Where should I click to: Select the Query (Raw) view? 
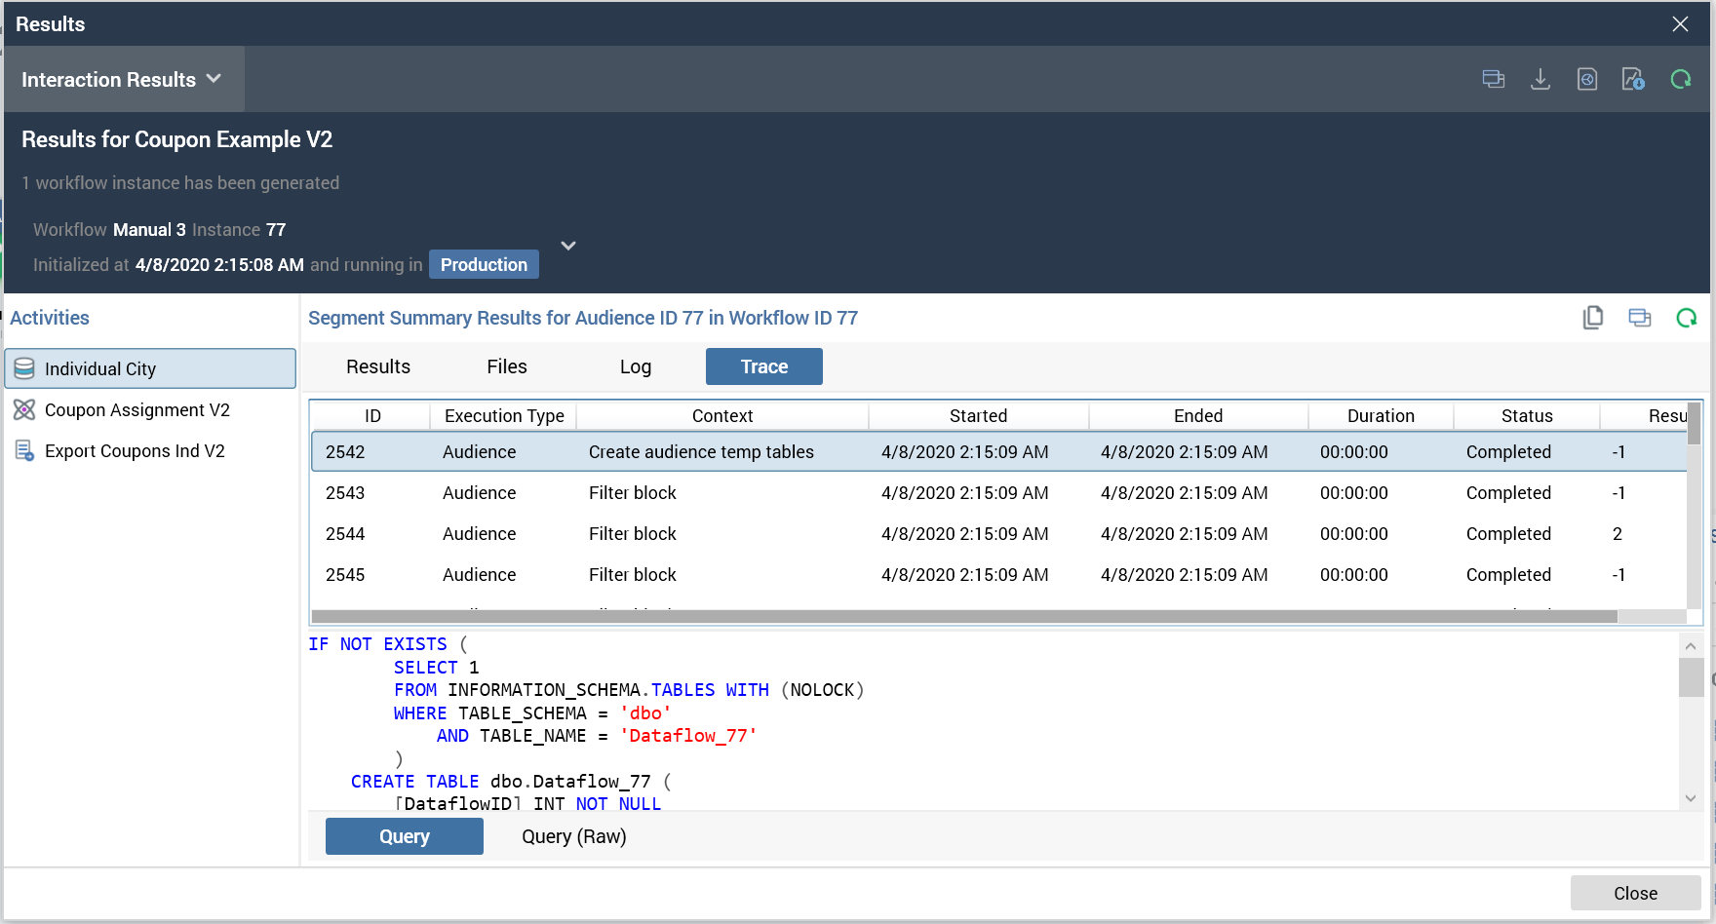573,836
